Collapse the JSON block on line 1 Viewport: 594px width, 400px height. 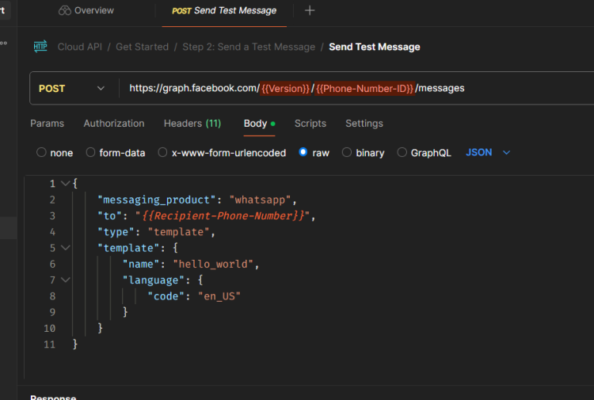65,184
